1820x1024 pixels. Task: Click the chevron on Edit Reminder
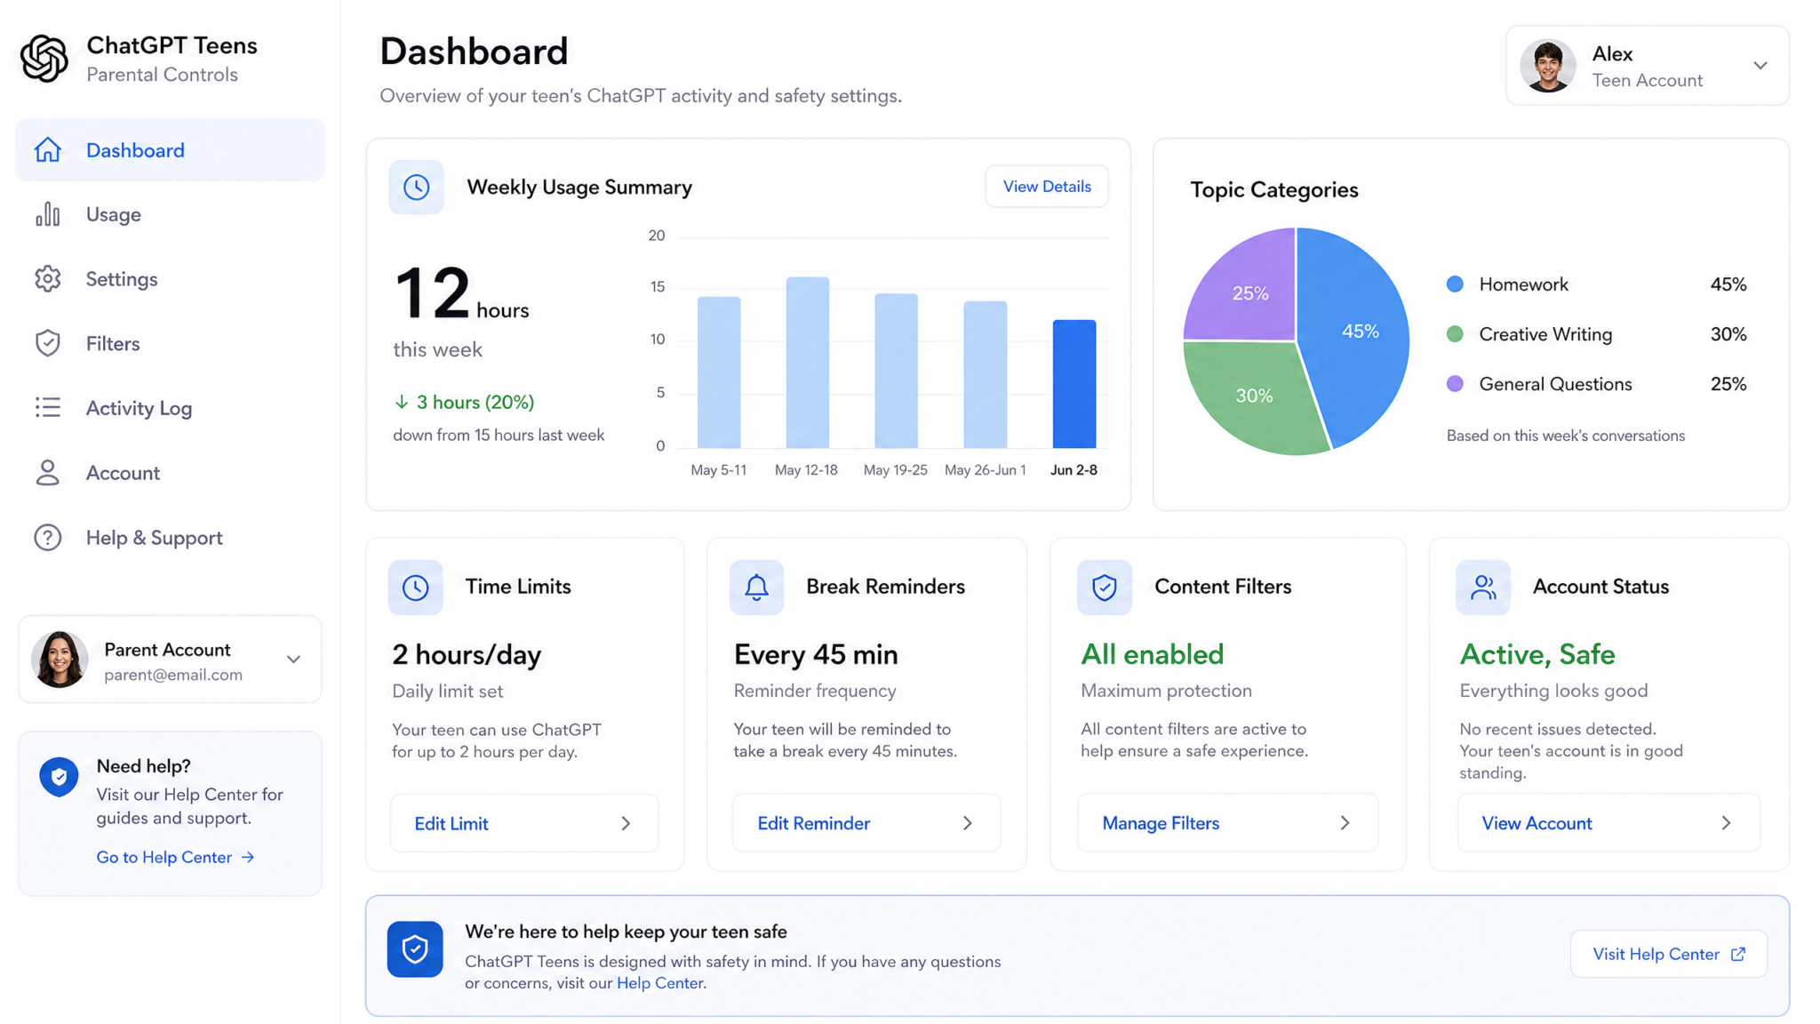(x=968, y=823)
